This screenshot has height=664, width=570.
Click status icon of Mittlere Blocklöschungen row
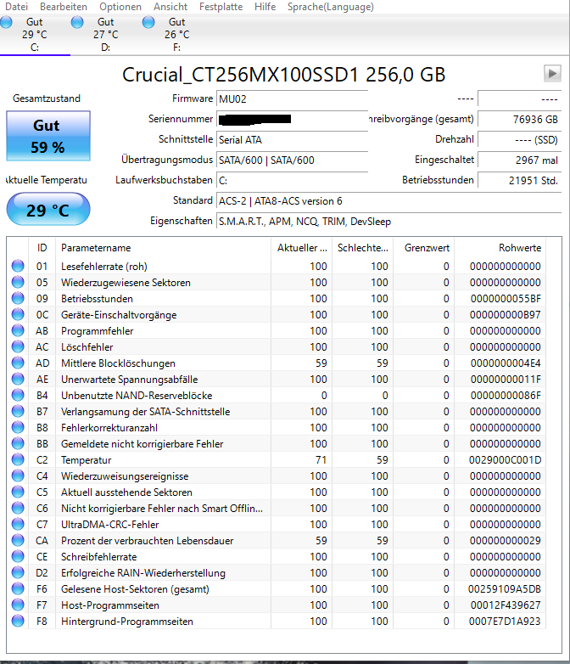[18, 363]
